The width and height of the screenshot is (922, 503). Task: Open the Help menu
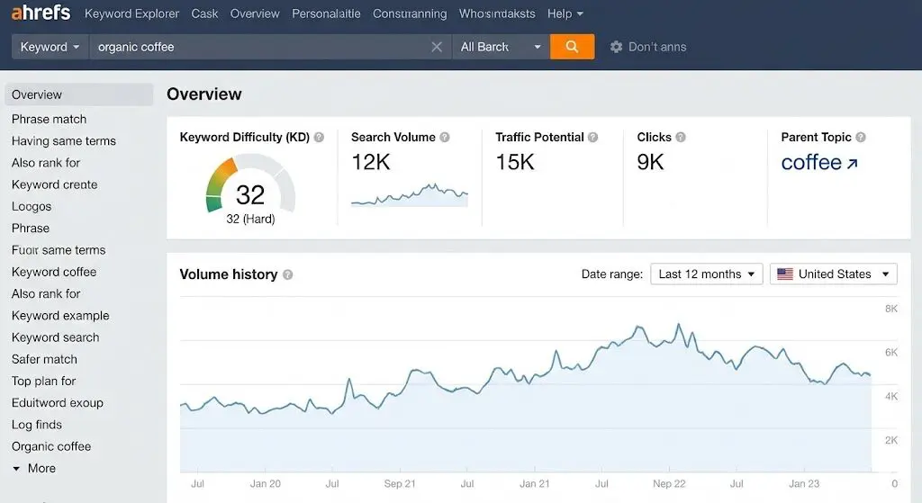pyautogui.click(x=565, y=13)
